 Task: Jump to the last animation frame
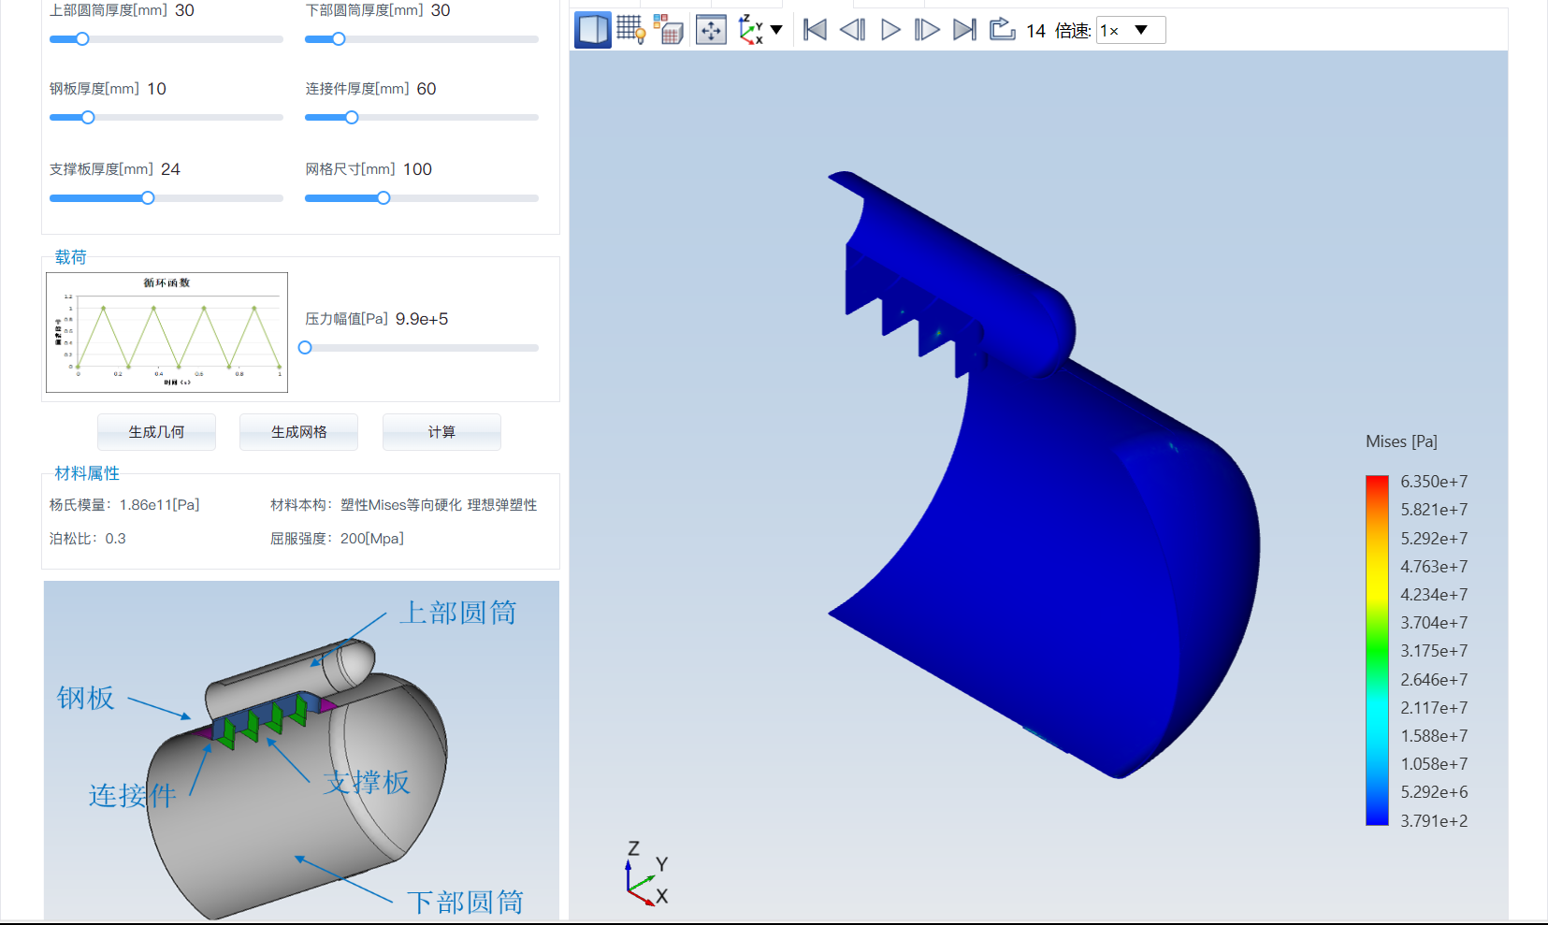(x=964, y=30)
